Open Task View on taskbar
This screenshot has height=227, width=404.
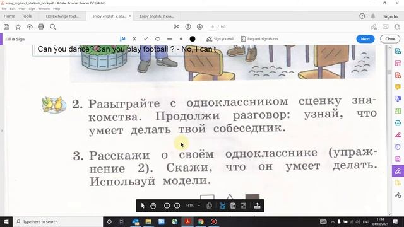122,221
